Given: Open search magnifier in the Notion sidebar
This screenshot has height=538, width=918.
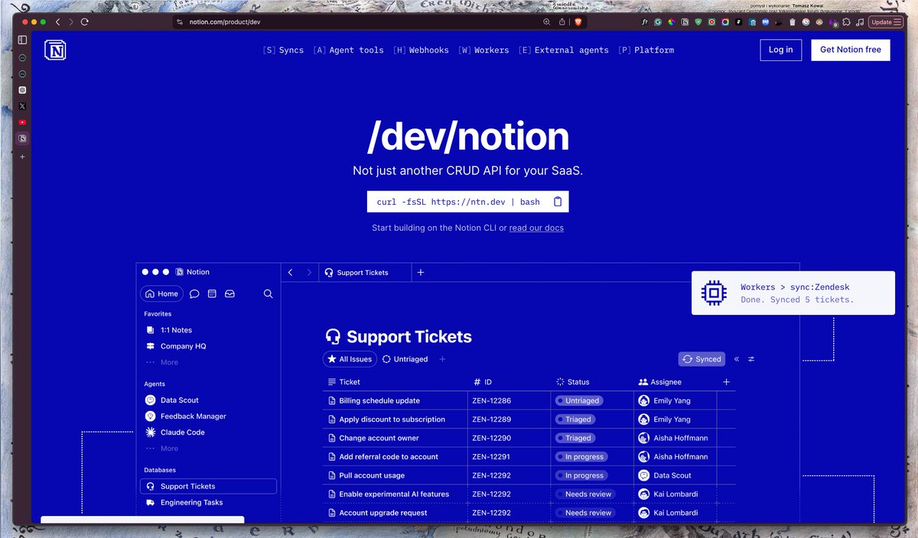Looking at the screenshot, I should coord(268,293).
